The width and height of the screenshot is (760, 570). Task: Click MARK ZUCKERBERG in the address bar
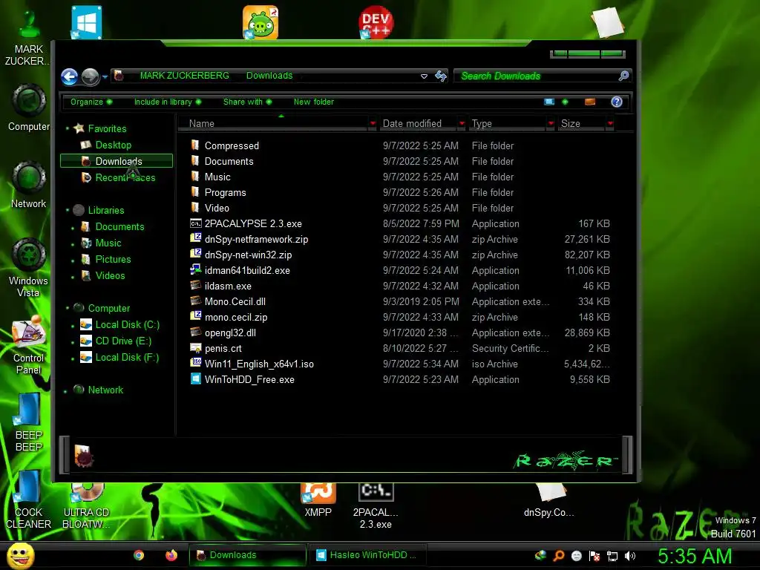point(184,76)
